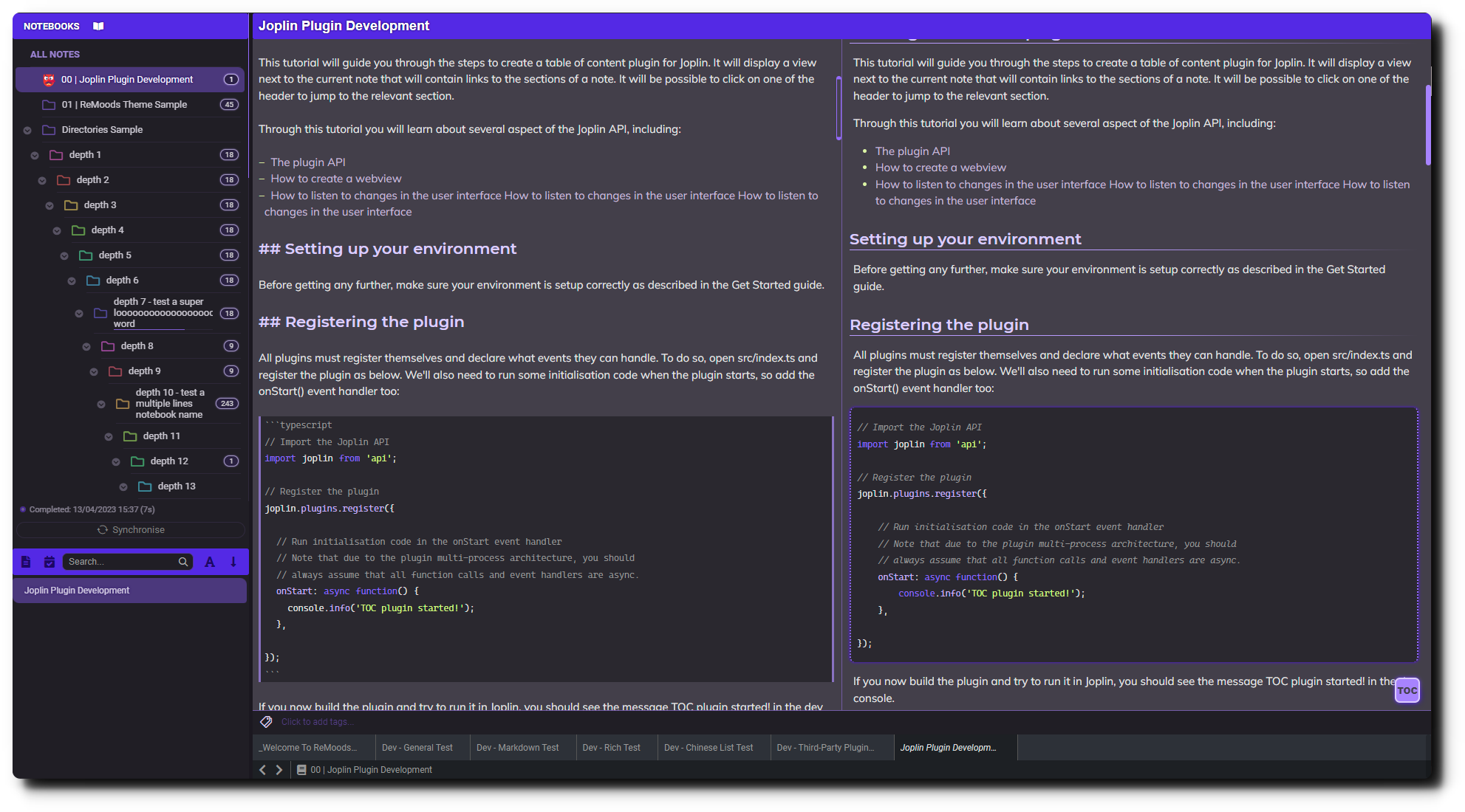Toggle the sort order field icon
Viewport: 1465px width, 812px height.
tap(210, 562)
